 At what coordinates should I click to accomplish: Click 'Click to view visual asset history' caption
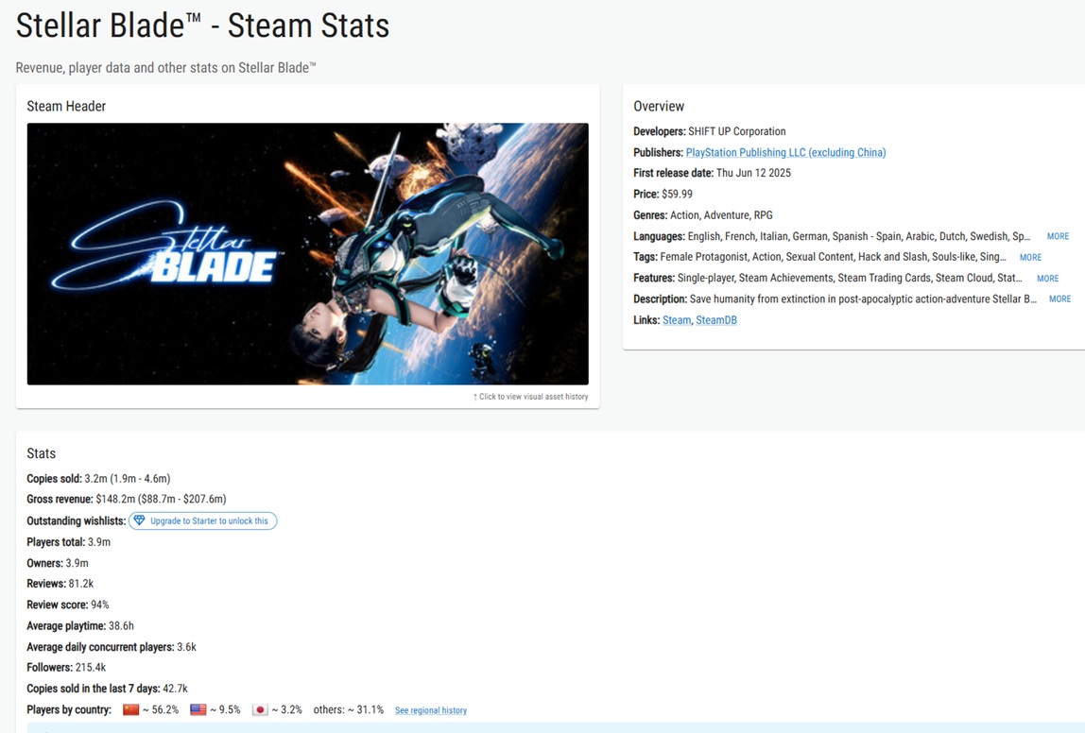click(x=531, y=397)
